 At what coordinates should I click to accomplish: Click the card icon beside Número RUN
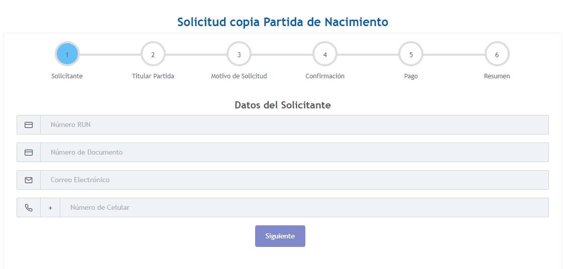coord(29,125)
